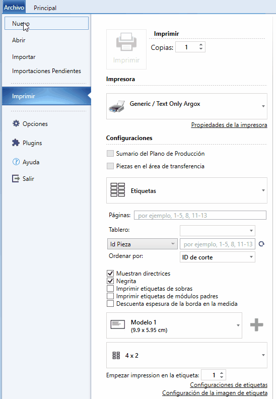
Task: Toggle the Negrita checkbox
Action: pos(110,281)
